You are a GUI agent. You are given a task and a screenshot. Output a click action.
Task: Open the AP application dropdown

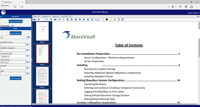coord(14,37)
